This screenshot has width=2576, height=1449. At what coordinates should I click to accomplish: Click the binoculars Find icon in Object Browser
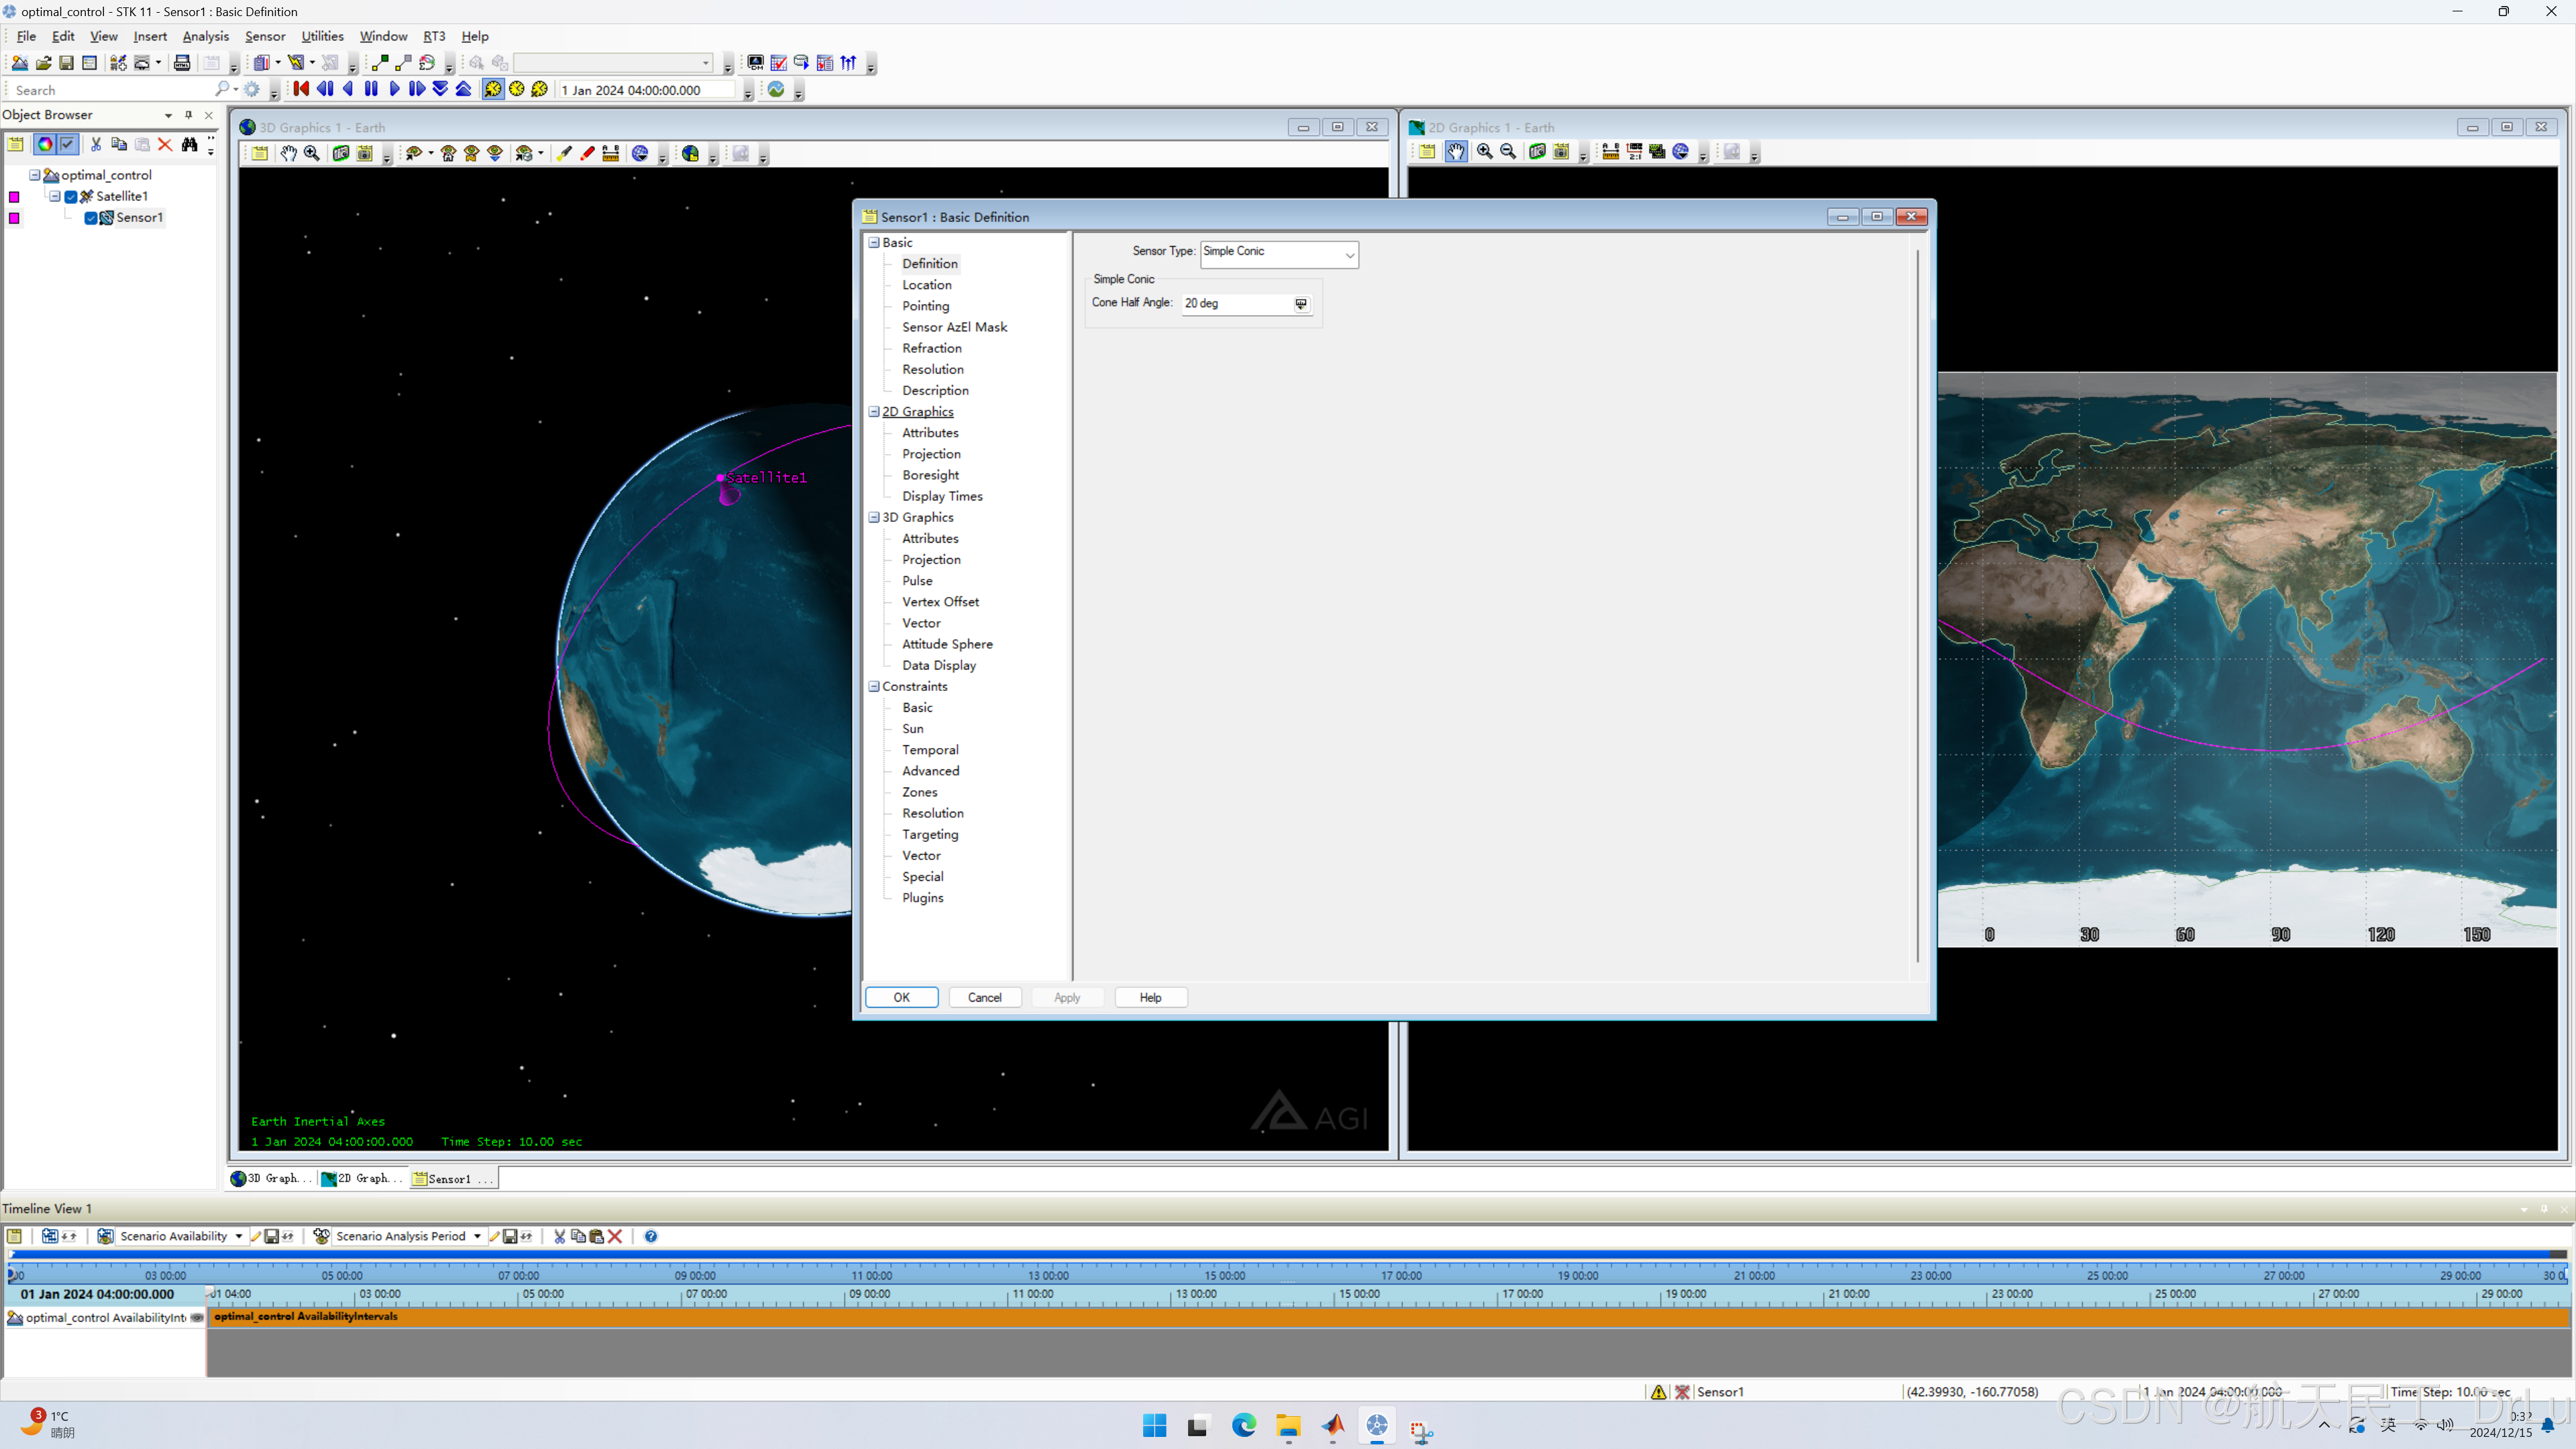point(189,145)
